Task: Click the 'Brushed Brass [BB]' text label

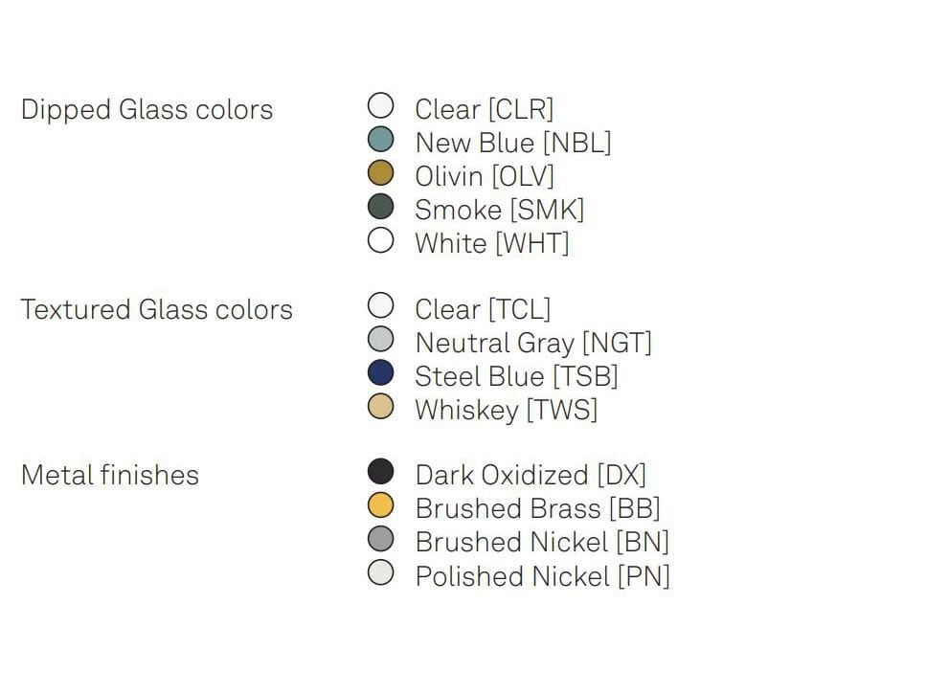Action: point(537,508)
